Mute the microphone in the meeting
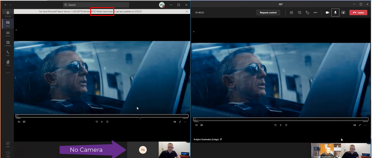Screen dimensions: 372x158 (335, 12)
